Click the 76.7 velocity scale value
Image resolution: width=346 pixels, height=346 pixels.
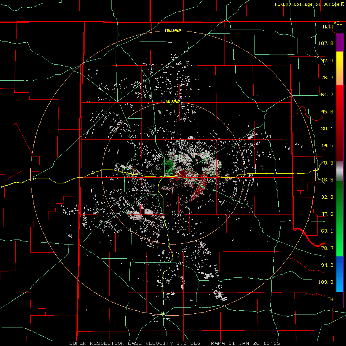[x=327, y=77]
